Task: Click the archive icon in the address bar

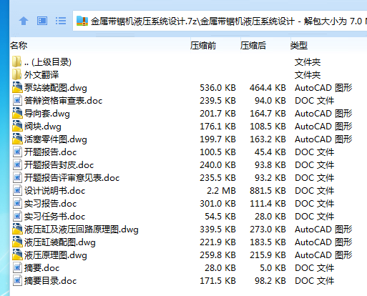Action: pyautogui.click(x=82, y=21)
